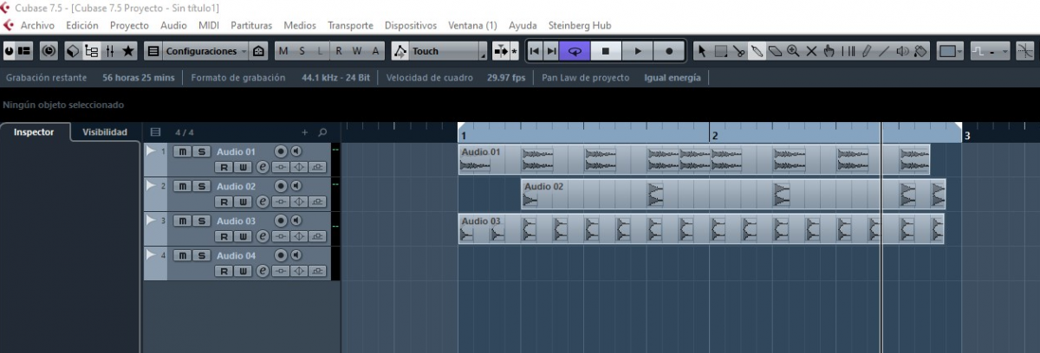Open the Configuraciones dropdown
1040x353 pixels.
[205, 51]
